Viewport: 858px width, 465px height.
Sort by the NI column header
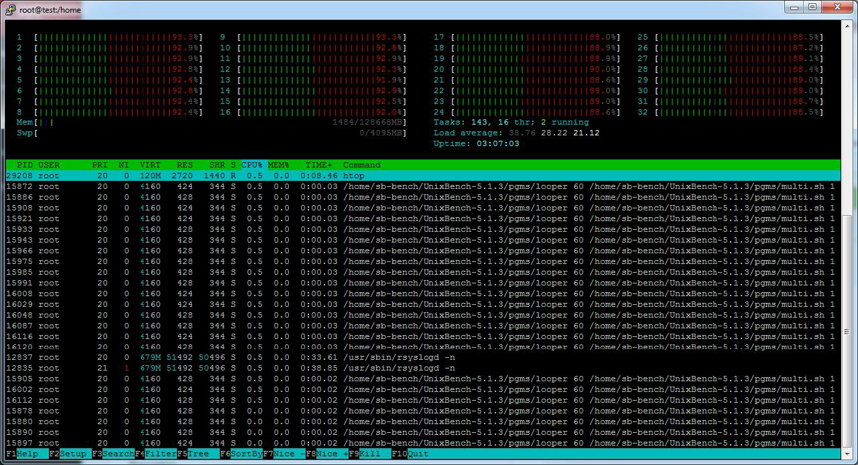click(x=124, y=165)
